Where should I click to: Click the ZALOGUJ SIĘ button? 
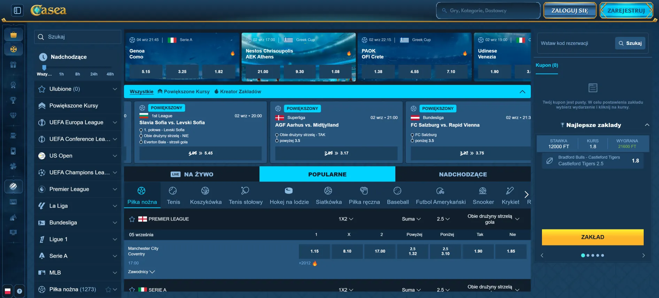pyautogui.click(x=570, y=10)
